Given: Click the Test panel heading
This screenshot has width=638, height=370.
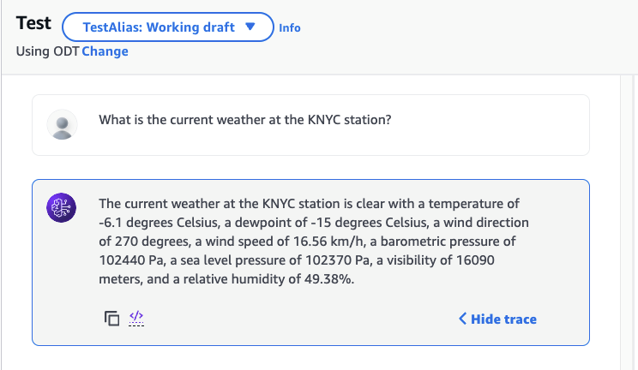Looking at the screenshot, I should tap(33, 24).
